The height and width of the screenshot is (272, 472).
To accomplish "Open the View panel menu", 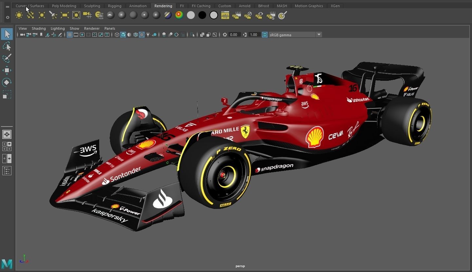I will click(x=23, y=28).
